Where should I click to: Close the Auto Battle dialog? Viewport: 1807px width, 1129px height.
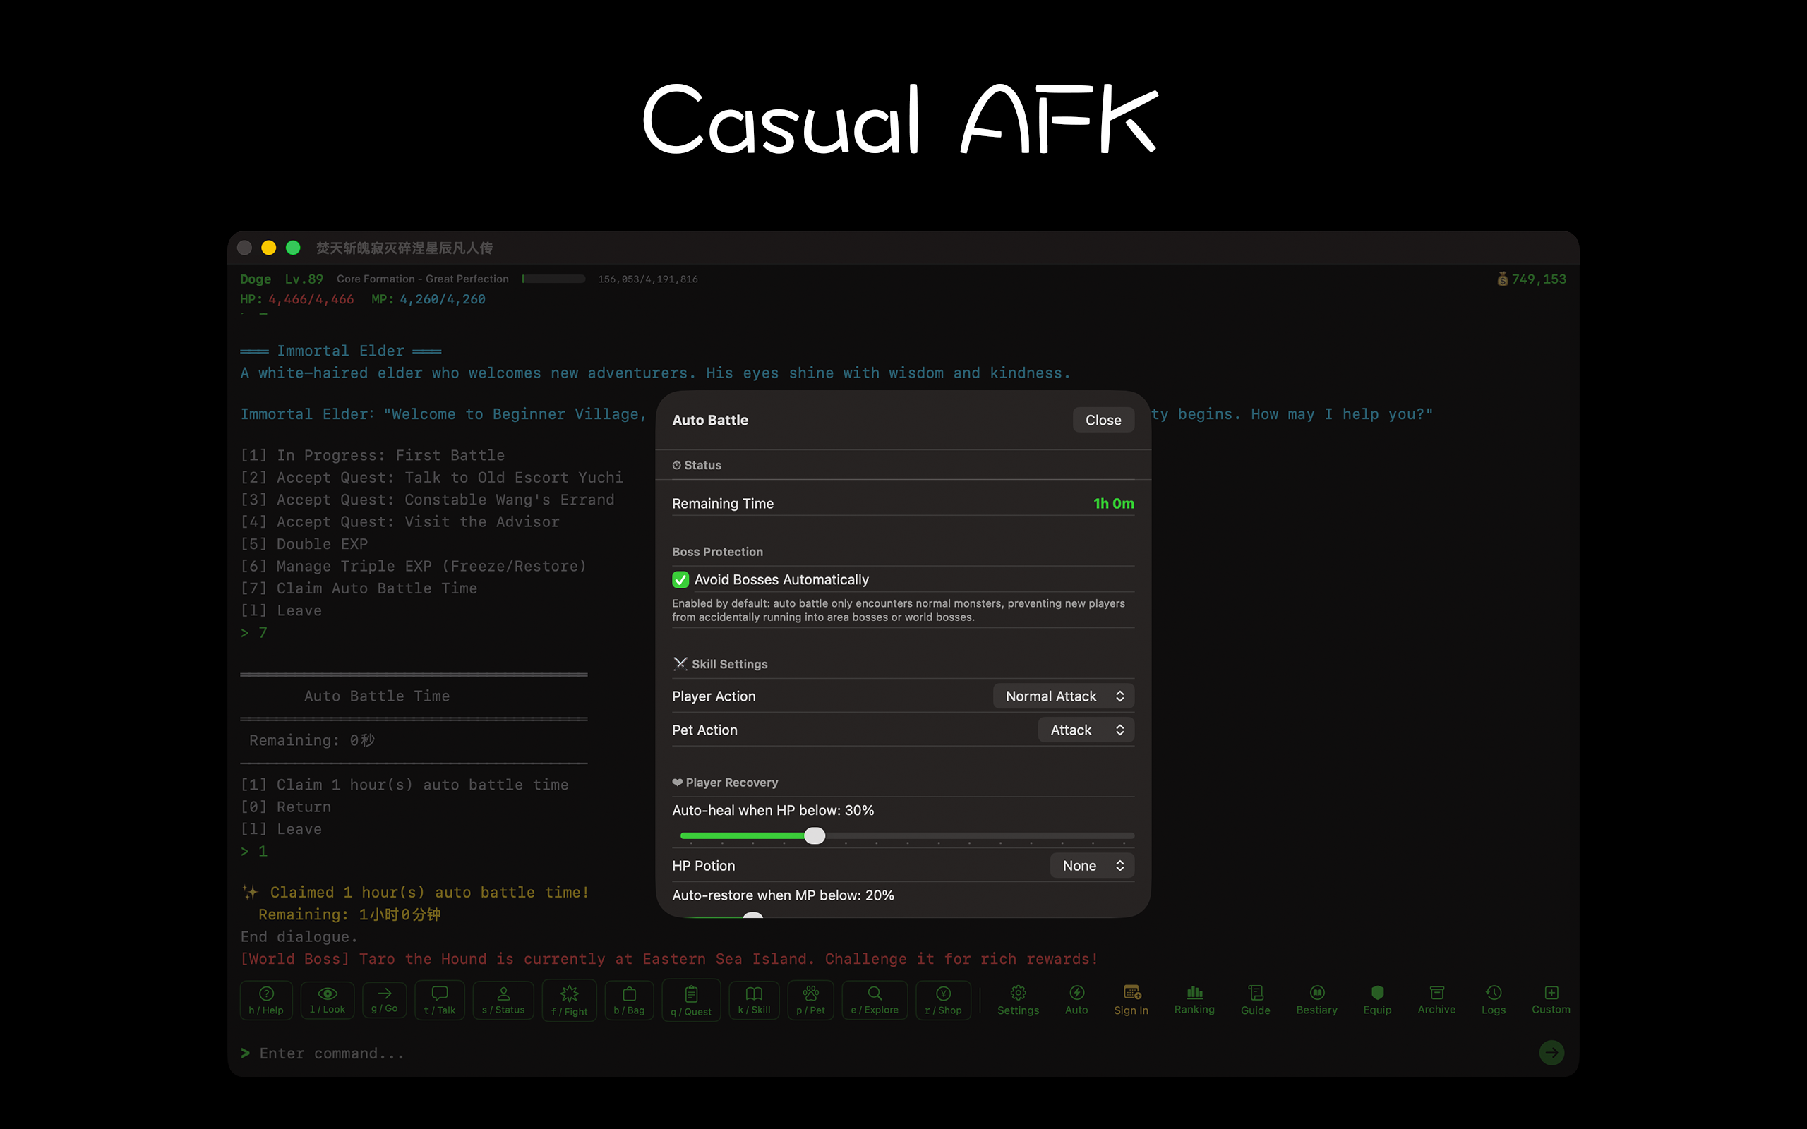pyautogui.click(x=1103, y=420)
